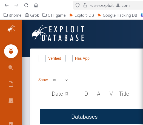This screenshot has height=125, width=143.
Task: Open the CTF game bookmark folder
Action: (x=54, y=15)
